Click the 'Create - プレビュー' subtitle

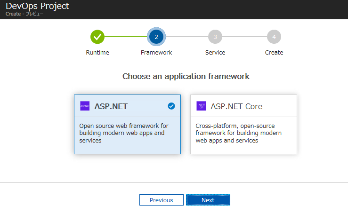click(24, 14)
